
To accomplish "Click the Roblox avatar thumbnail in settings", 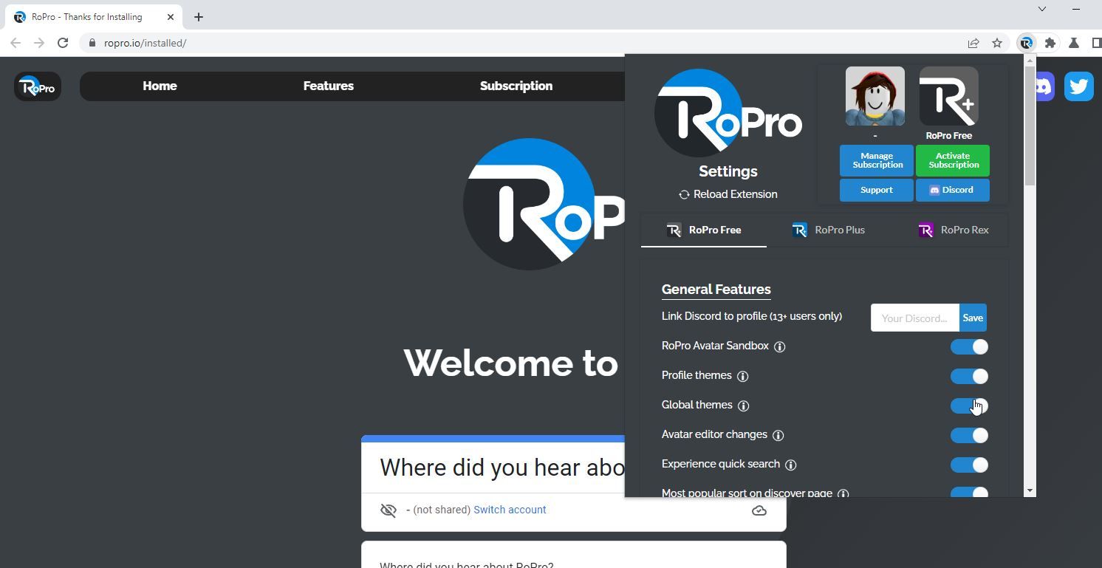I will (x=875, y=96).
